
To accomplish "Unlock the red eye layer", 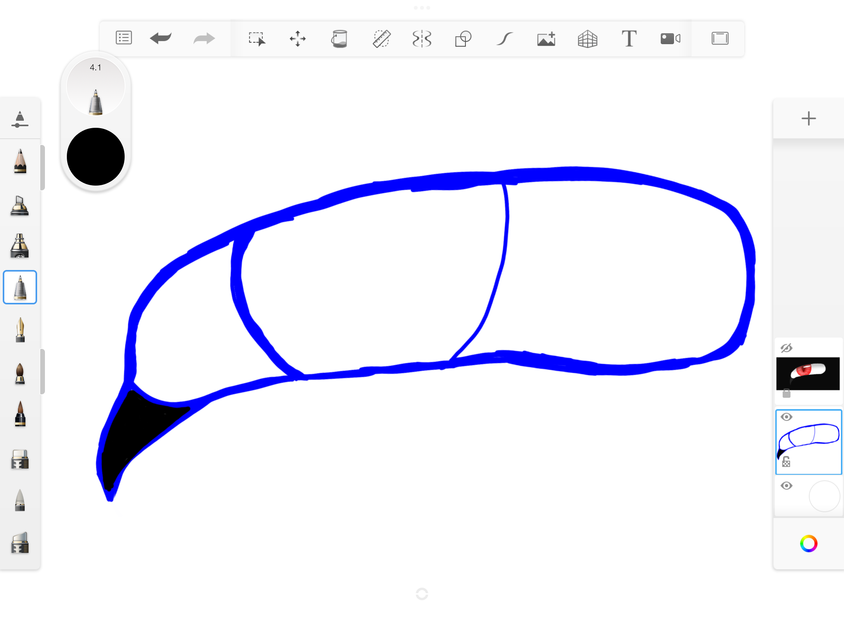I will (786, 393).
